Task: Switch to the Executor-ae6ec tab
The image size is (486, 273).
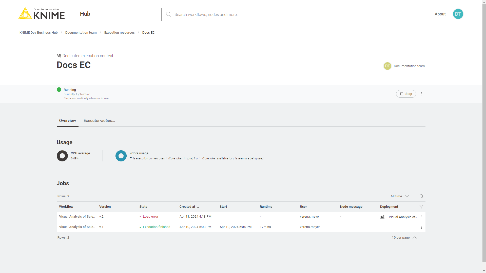Action: (99, 121)
